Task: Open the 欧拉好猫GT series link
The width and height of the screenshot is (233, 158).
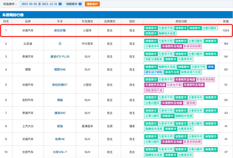Action: 60,85
